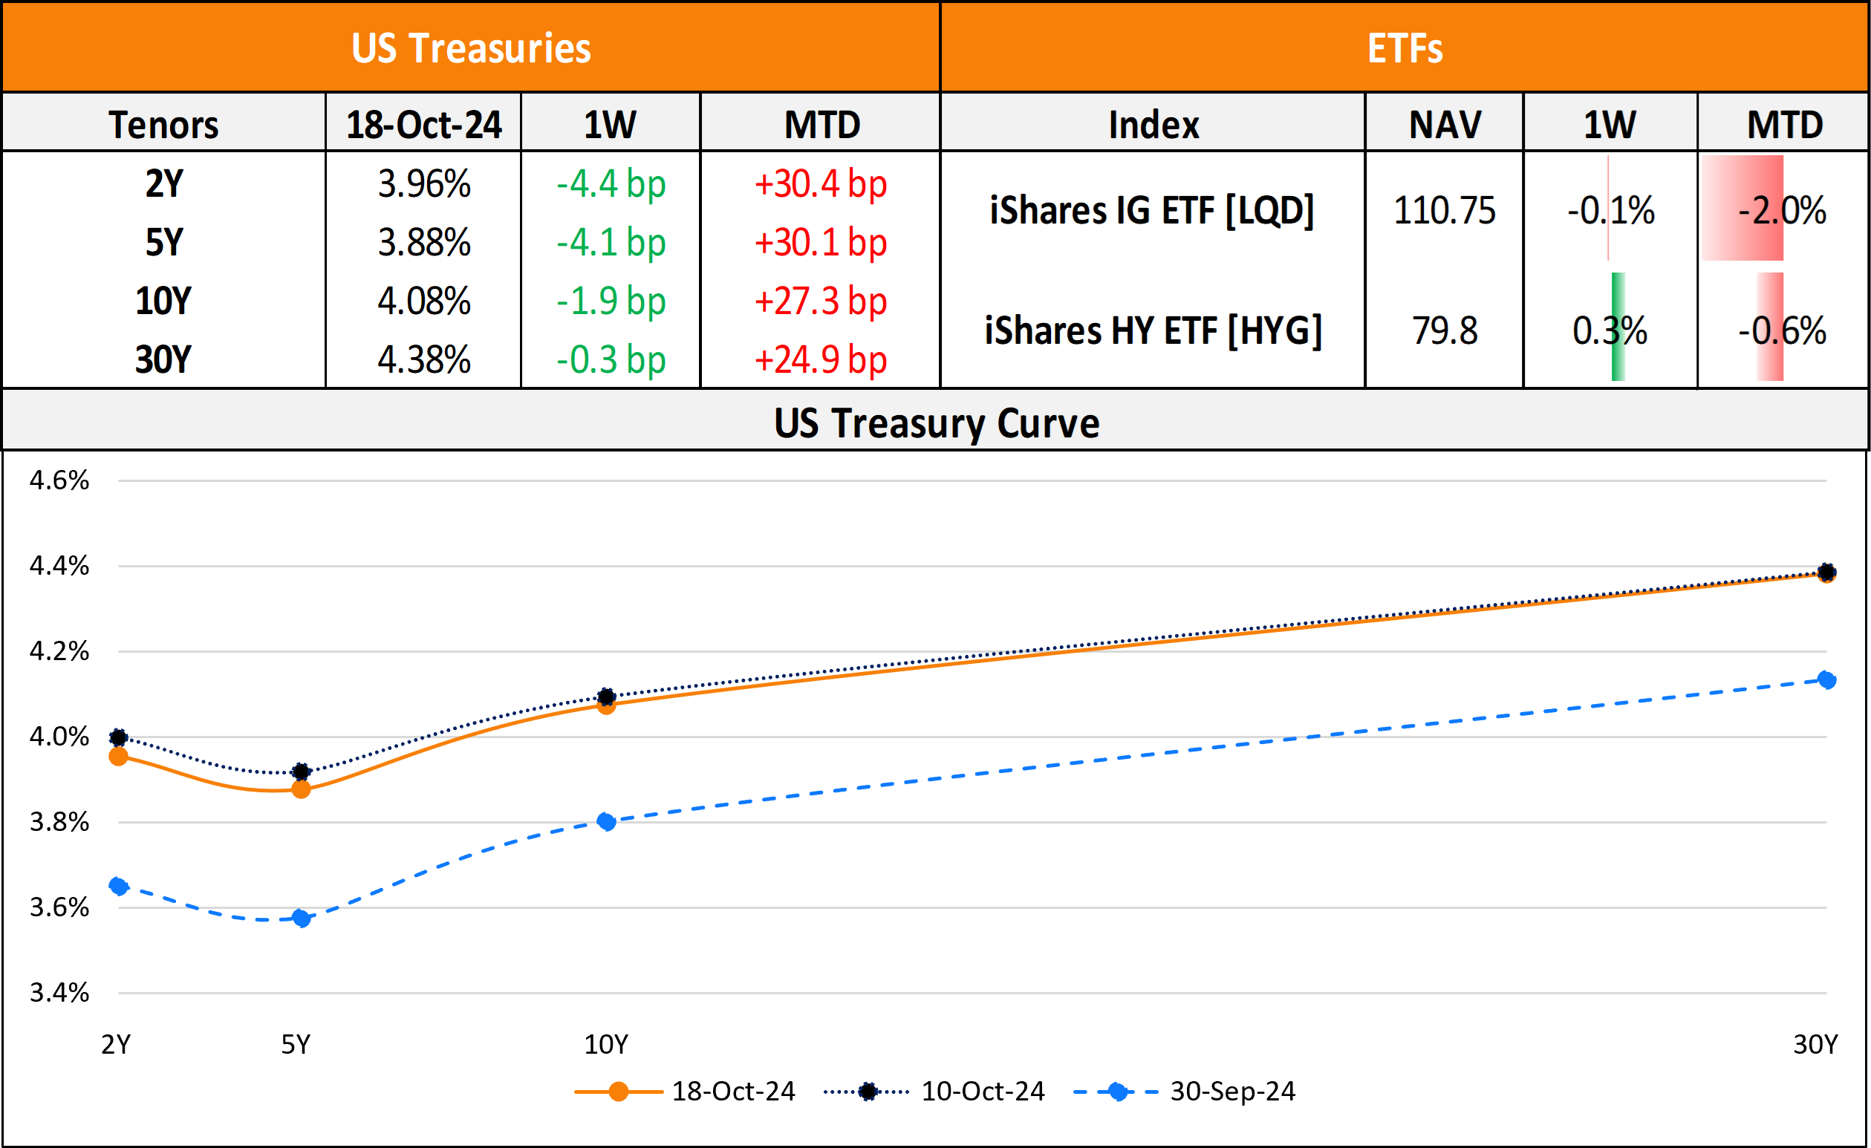Image resolution: width=1871 pixels, height=1148 pixels.
Task: Click the black 10-Oct-24 legend marker
Action: pos(867,1092)
